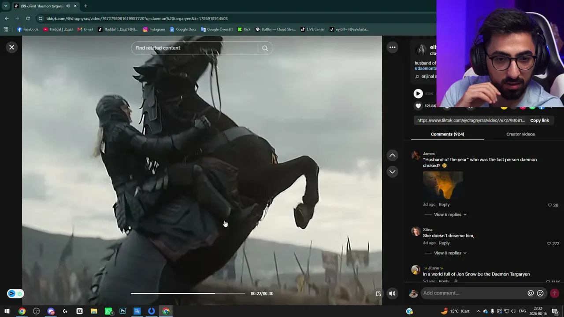Viewport: 564px width, 317px height.
Task: Open Photoshop from the taskbar
Action: click(x=123, y=311)
